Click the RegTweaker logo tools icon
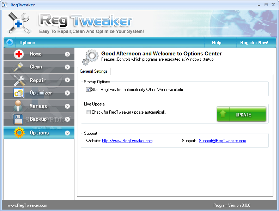Viewport: 279px width, 211px height. click(19, 23)
